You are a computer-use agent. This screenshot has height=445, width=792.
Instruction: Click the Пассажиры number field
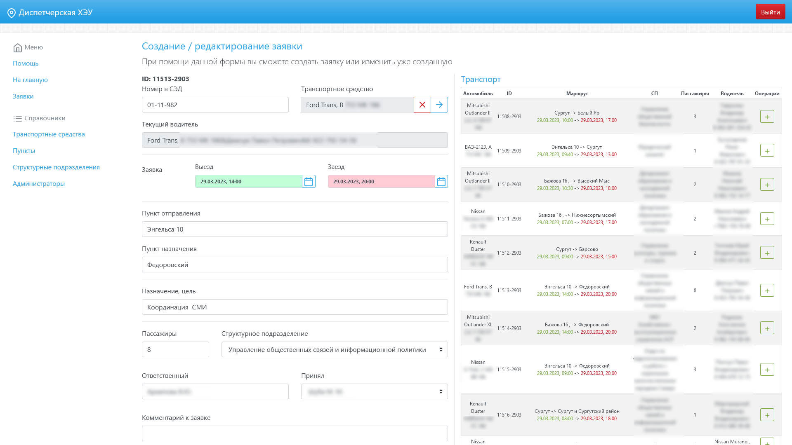[175, 349]
